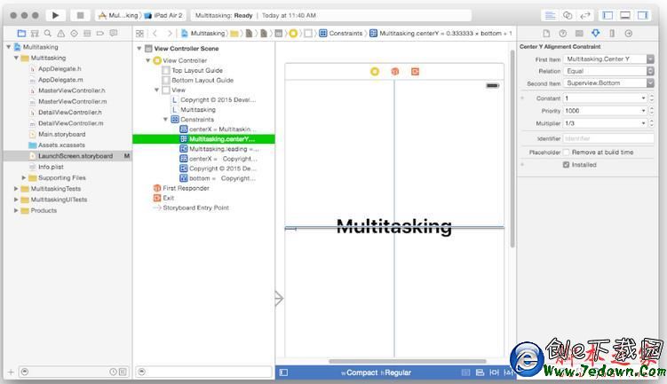Viewport: 667px width, 384px height.
Task: Expand the MultitaskingUITests group
Action: [16, 200]
